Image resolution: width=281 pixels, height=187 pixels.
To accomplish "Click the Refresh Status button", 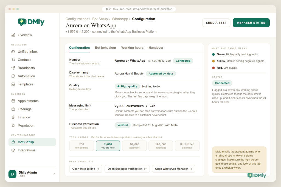I will (251, 23).
